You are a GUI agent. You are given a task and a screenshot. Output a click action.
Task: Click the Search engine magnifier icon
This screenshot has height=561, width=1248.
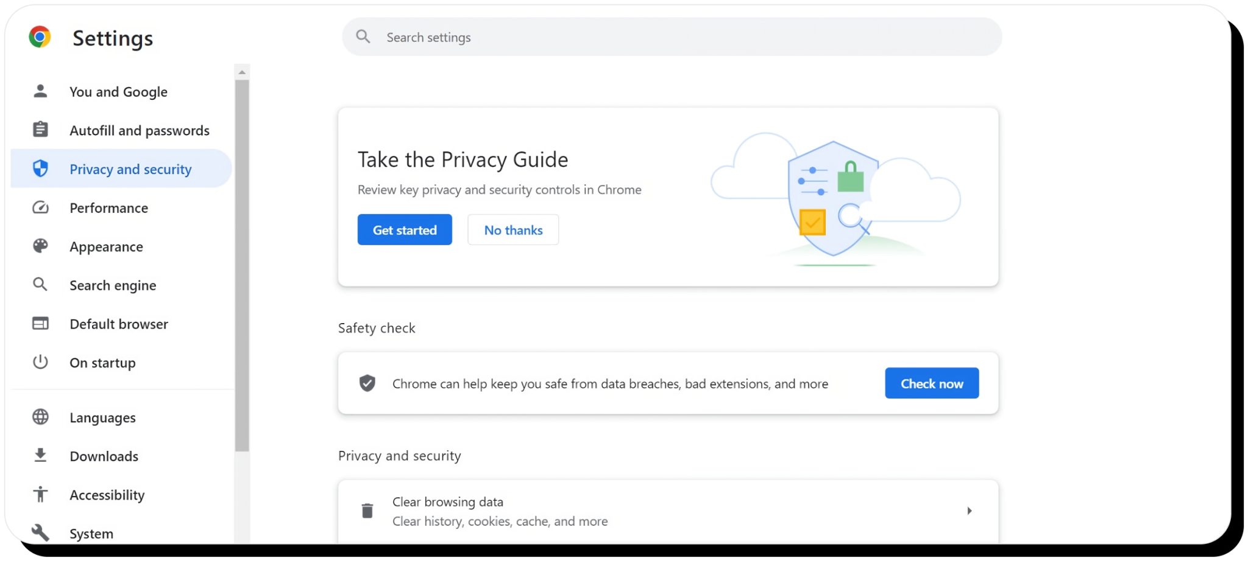click(x=40, y=284)
